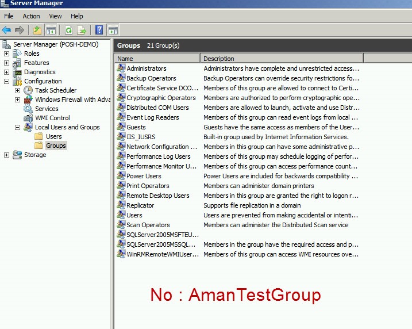Open the View menu

pos(55,16)
